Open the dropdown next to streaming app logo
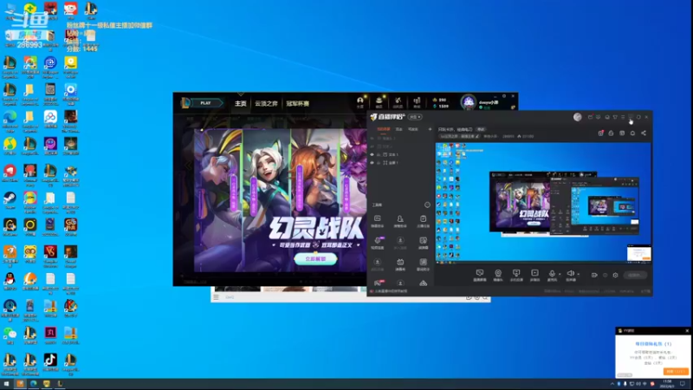The width and height of the screenshot is (693, 390). point(416,117)
